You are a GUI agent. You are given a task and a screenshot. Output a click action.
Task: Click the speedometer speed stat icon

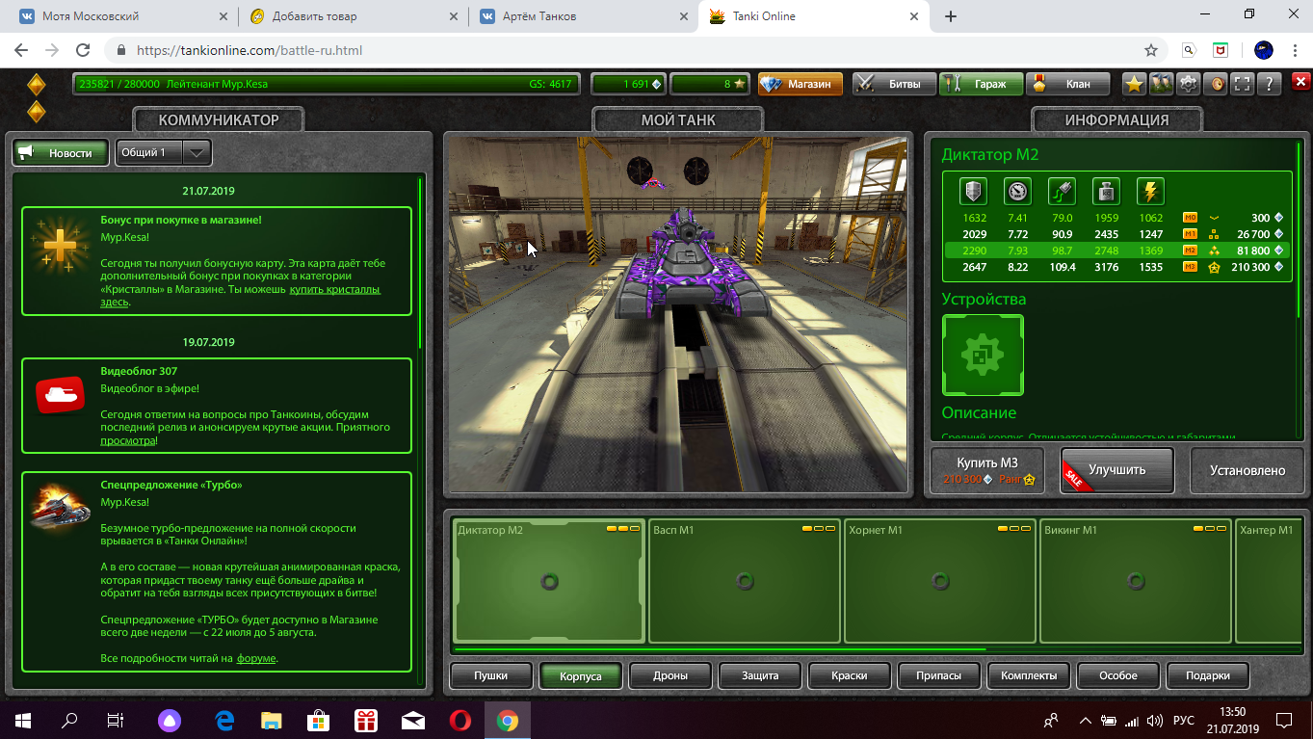[1017, 191]
